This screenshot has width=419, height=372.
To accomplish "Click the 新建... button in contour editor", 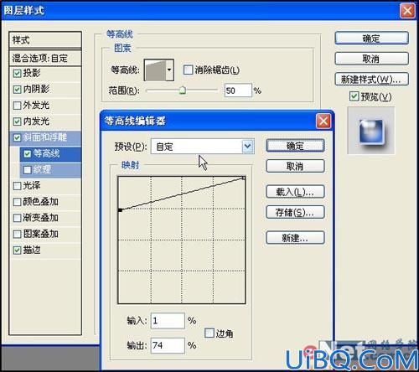I will coord(295,238).
